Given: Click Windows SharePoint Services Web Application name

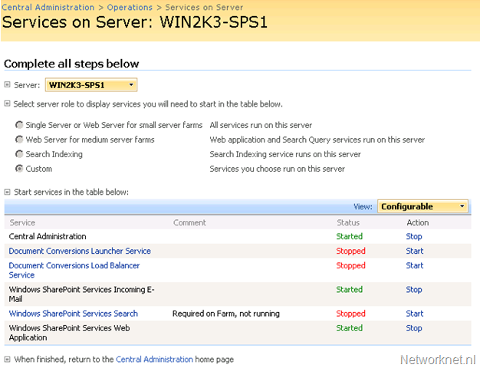Looking at the screenshot, I should point(70,333).
